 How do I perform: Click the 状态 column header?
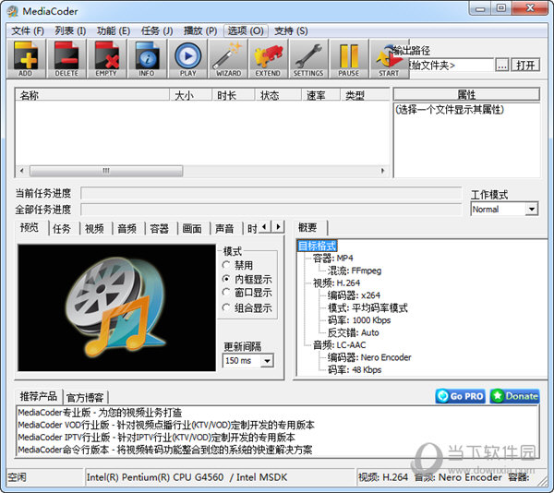(278, 95)
